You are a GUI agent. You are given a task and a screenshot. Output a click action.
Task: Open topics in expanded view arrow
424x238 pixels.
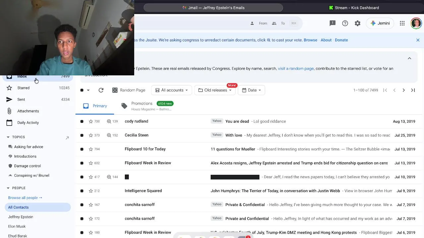point(67,138)
